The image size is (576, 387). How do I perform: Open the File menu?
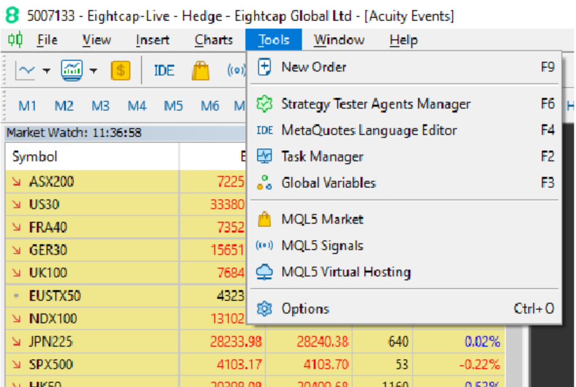click(47, 40)
